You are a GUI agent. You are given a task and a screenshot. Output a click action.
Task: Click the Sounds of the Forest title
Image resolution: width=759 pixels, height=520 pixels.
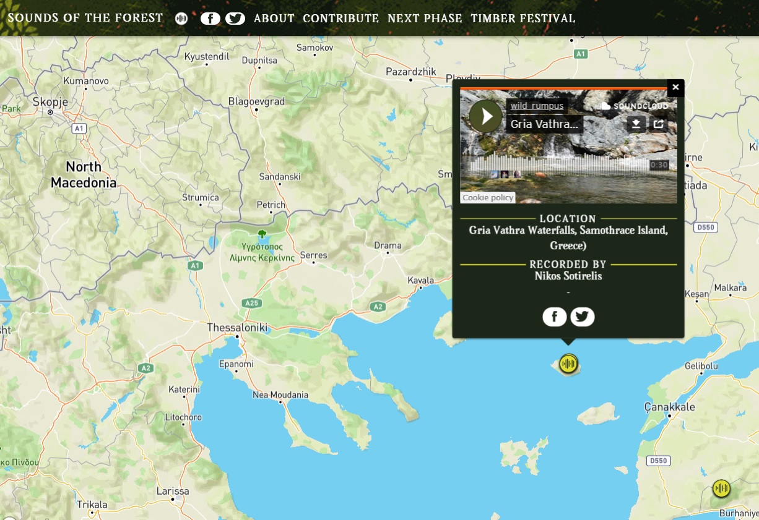tap(85, 18)
